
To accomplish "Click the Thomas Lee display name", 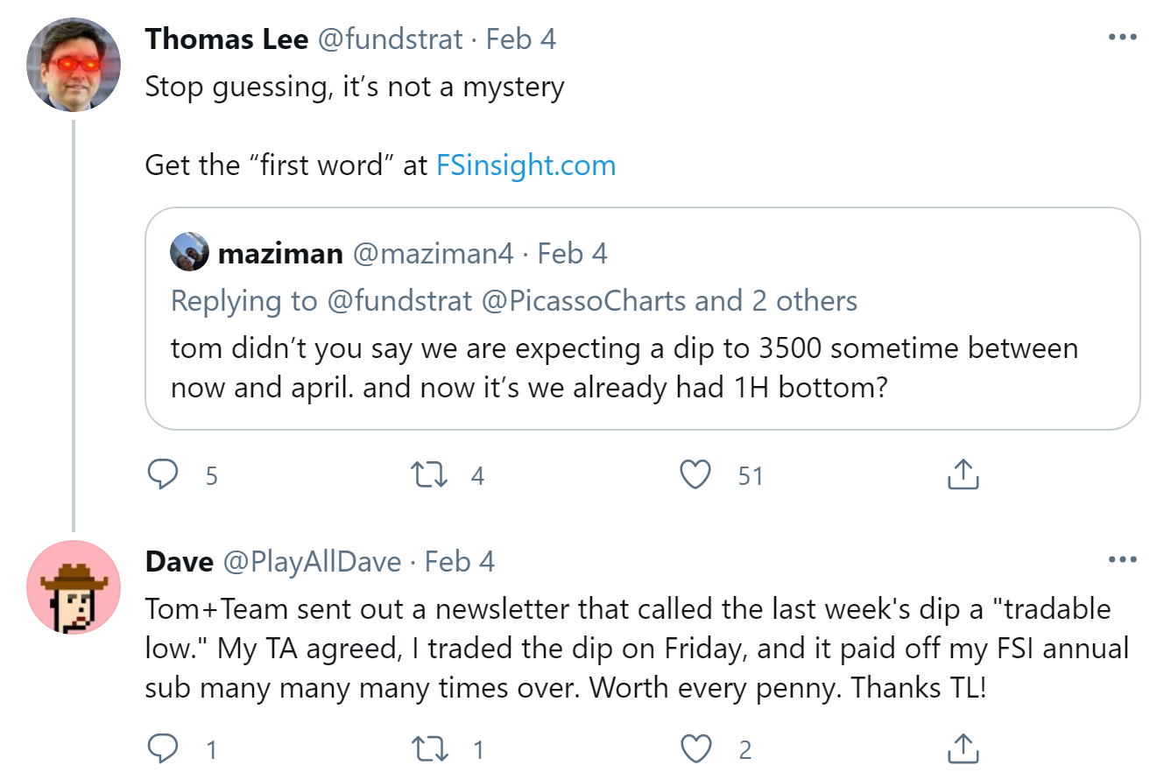I will click(x=226, y=39).
